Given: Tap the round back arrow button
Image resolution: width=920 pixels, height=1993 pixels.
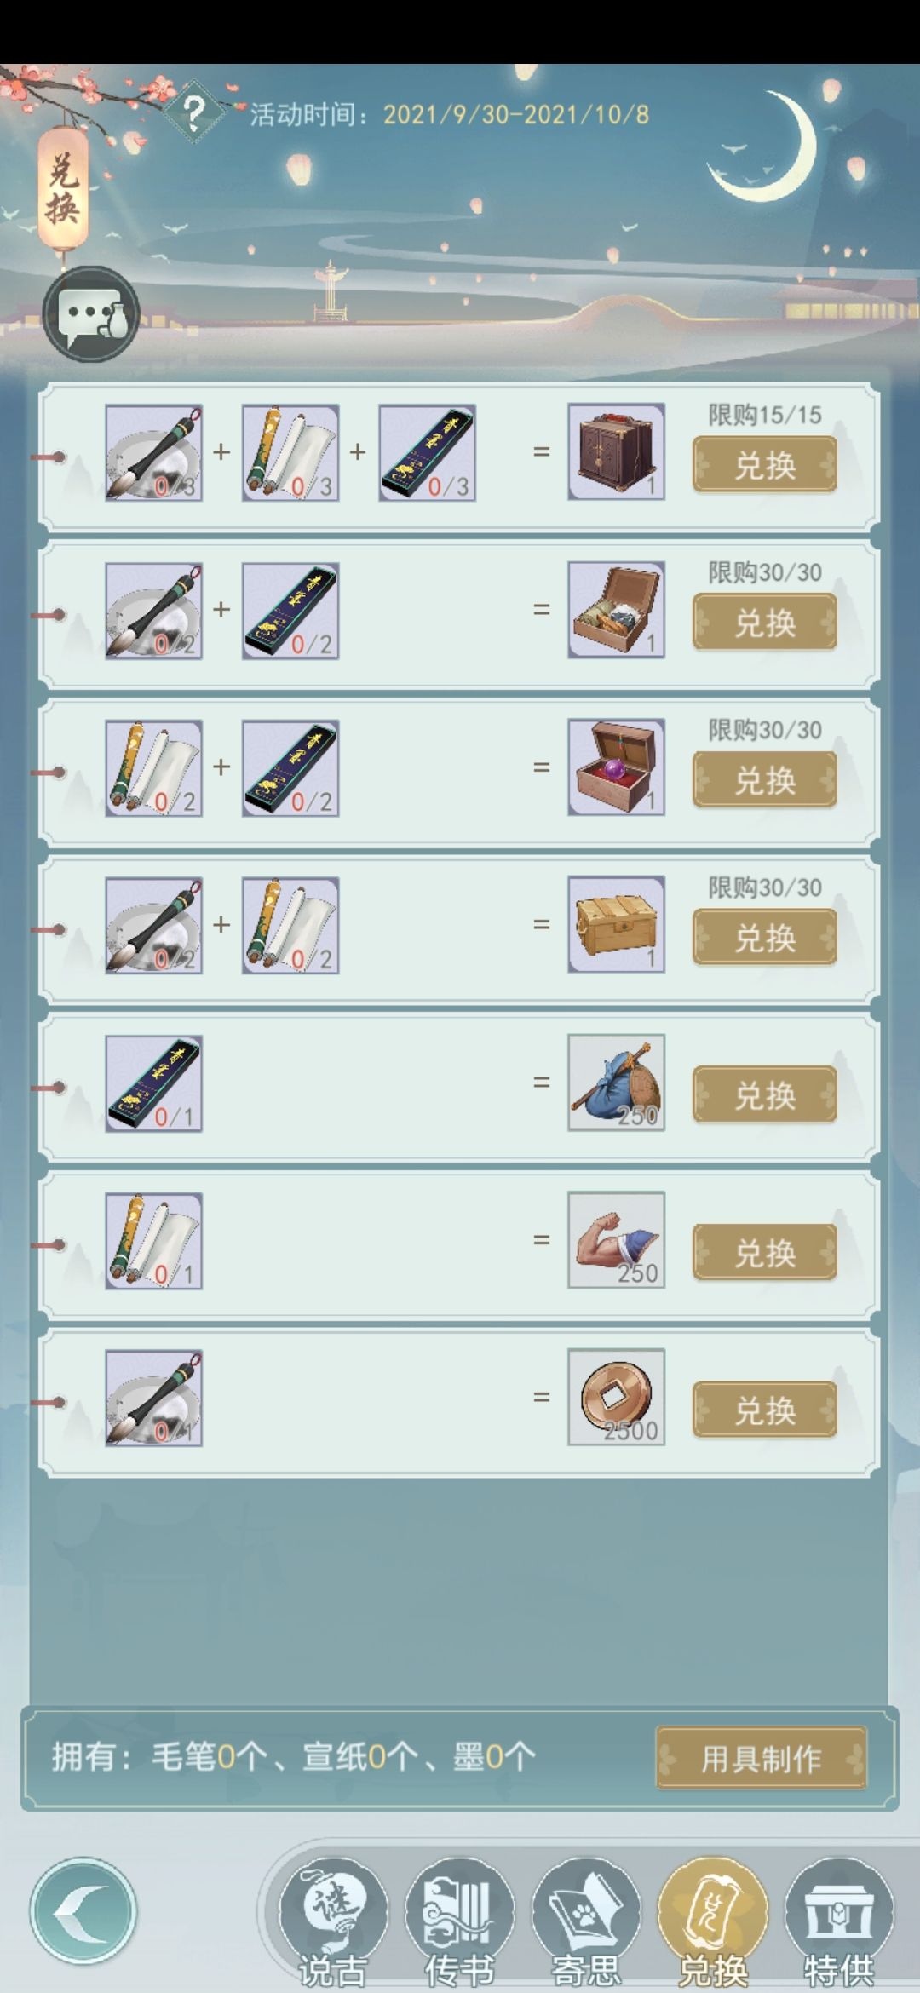Looking at the screenshot, I should [x=83, y=1910].
